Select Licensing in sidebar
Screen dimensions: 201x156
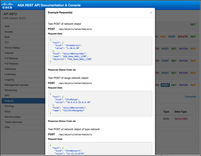point(23,74)
